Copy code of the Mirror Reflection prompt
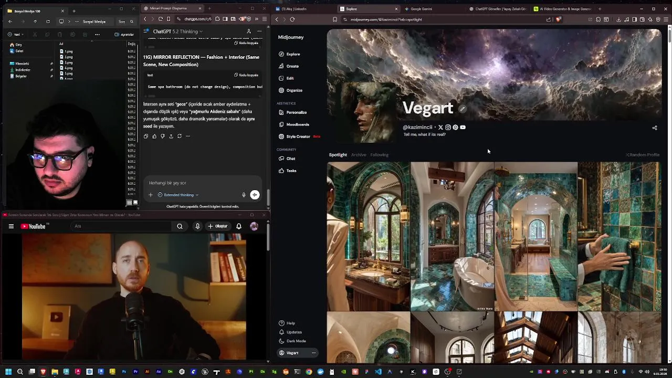The image size is (672, 378). (246, 75)
